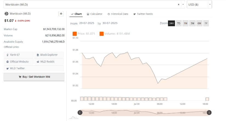Click the Worldcoin logo icon
The image size is (226, 121).
point(6,14)
